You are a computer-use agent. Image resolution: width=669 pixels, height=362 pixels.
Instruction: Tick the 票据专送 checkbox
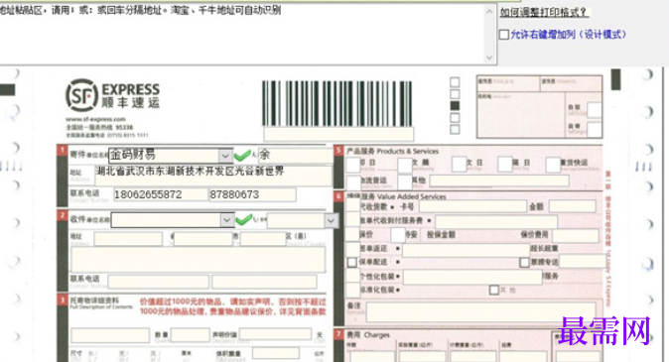pyautogui.click(x=525, y=262)
